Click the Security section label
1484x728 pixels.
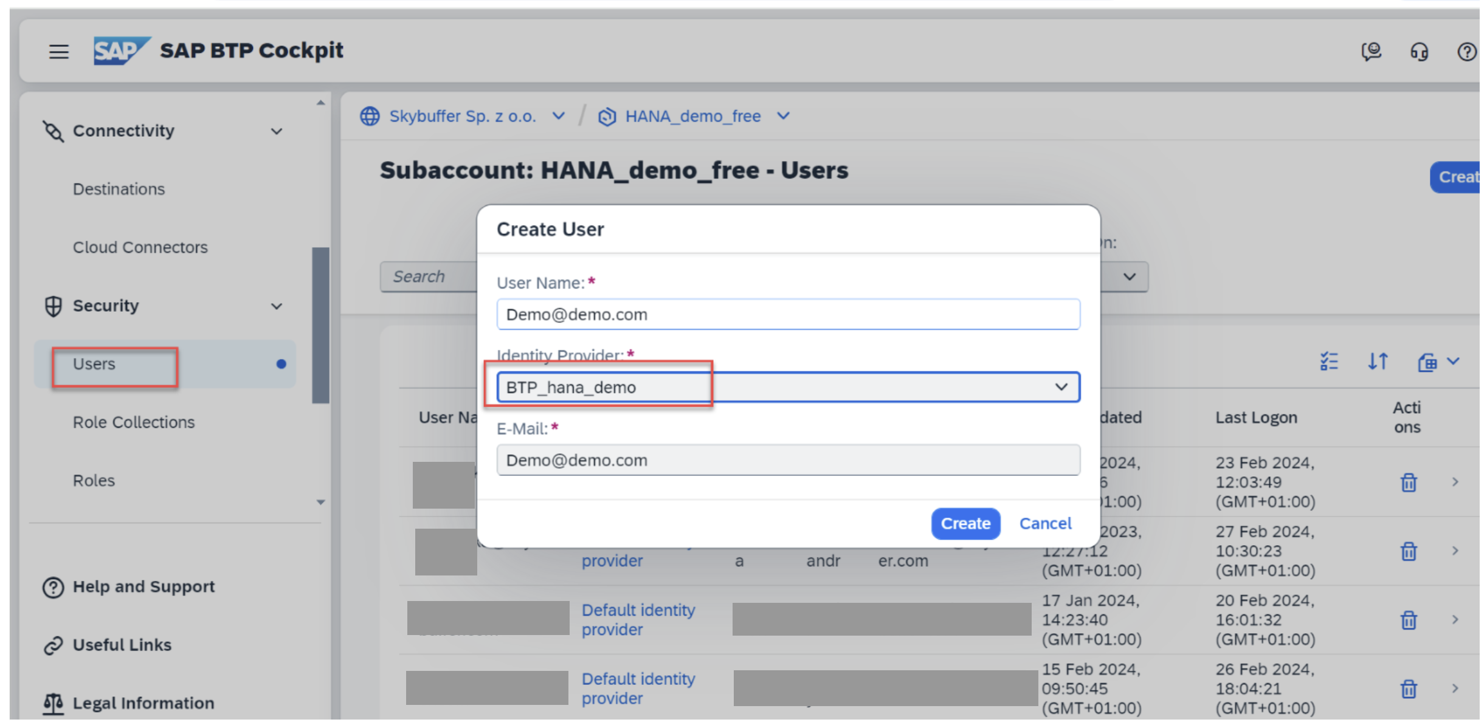click(106, 306)
